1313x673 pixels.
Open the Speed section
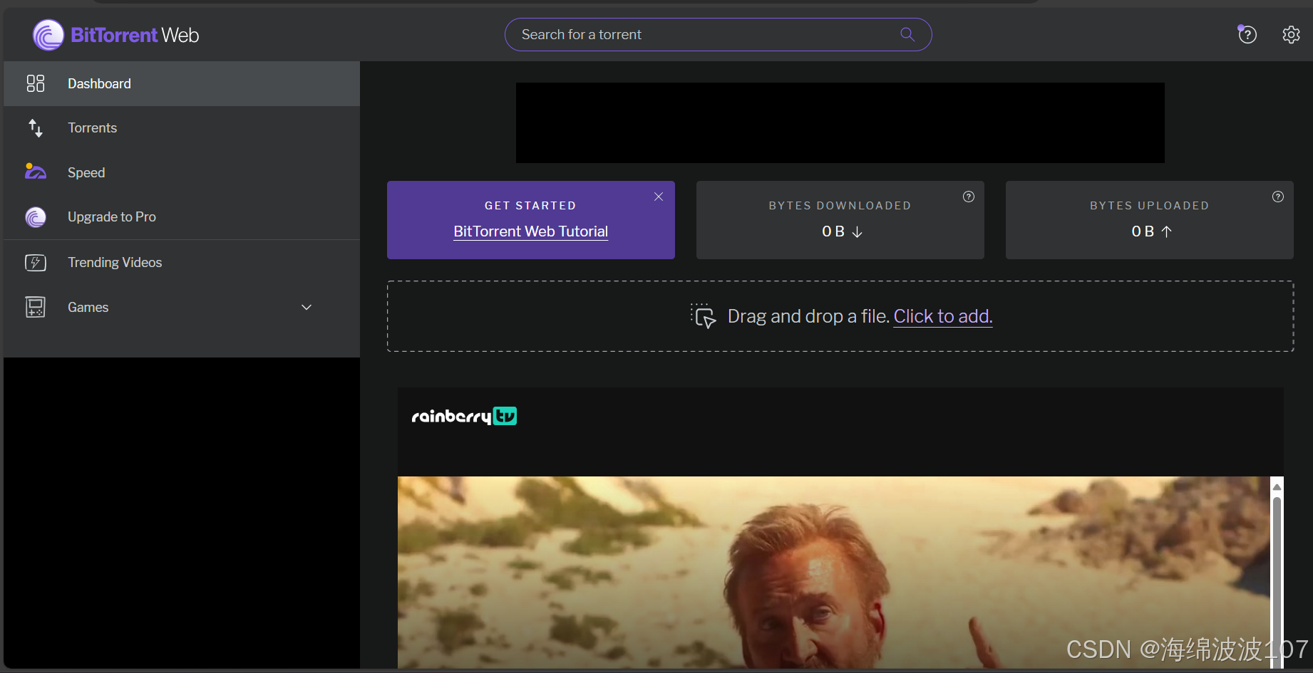point(182,172)
